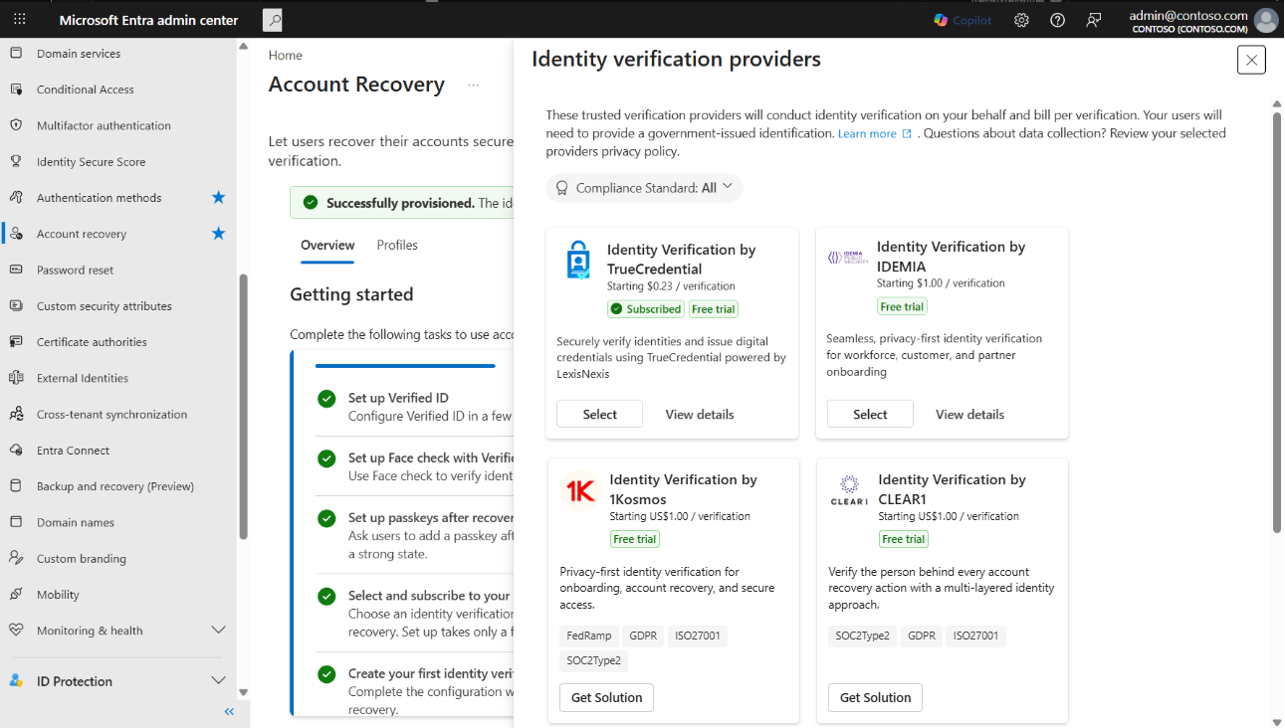1285x728 pixels.
Task: Close the Identity verification providers panel
Action: tap(1251, 60)
